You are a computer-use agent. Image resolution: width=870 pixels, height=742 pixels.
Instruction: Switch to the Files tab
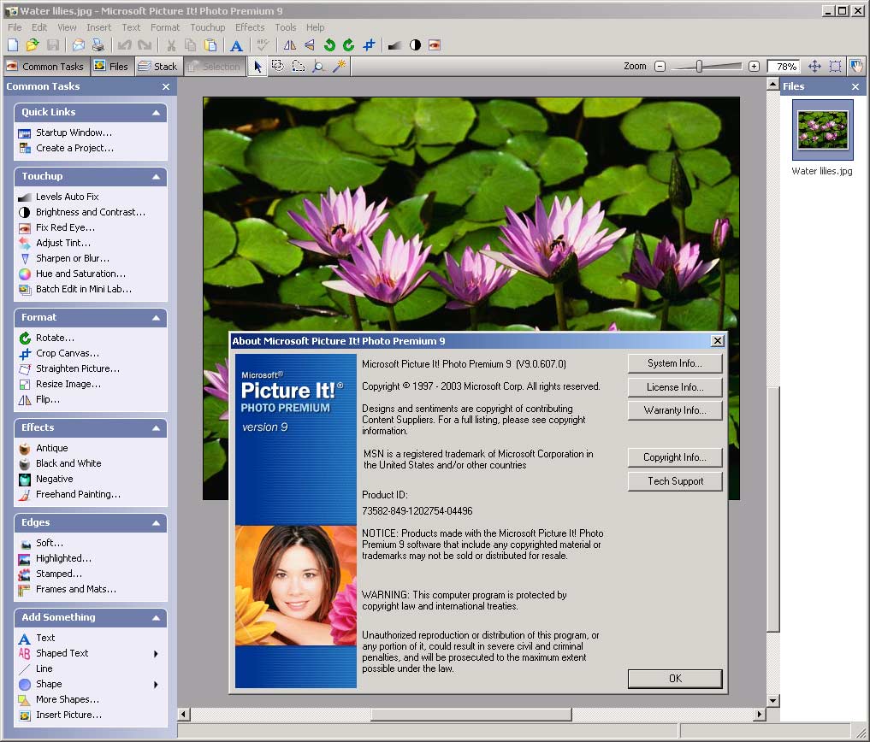click(111, 67)
